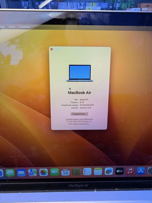
Task: Launch Music from the Dock
Action: tap(130, 171)
